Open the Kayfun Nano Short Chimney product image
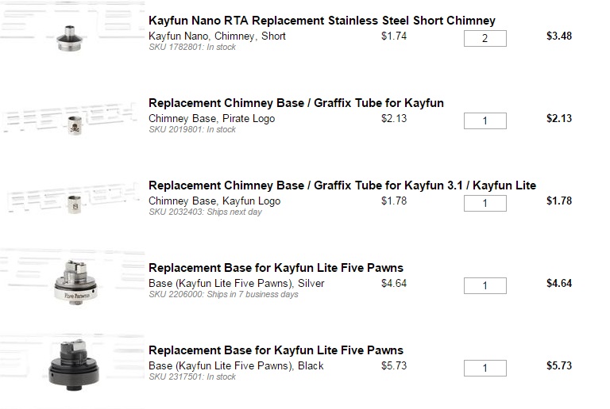The height and width of the screenshot is (409, 610). point(70,38)
